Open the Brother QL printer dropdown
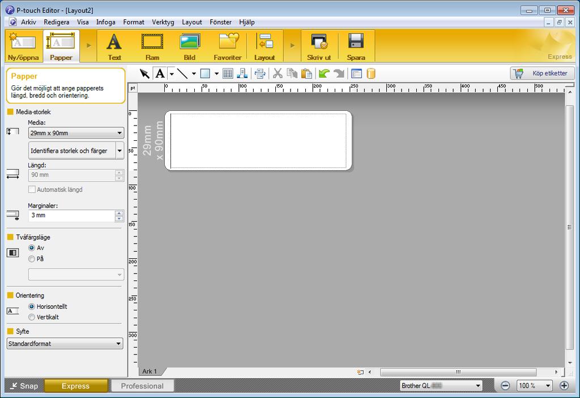Screen dimensions: 580x398 click(441, 386)
